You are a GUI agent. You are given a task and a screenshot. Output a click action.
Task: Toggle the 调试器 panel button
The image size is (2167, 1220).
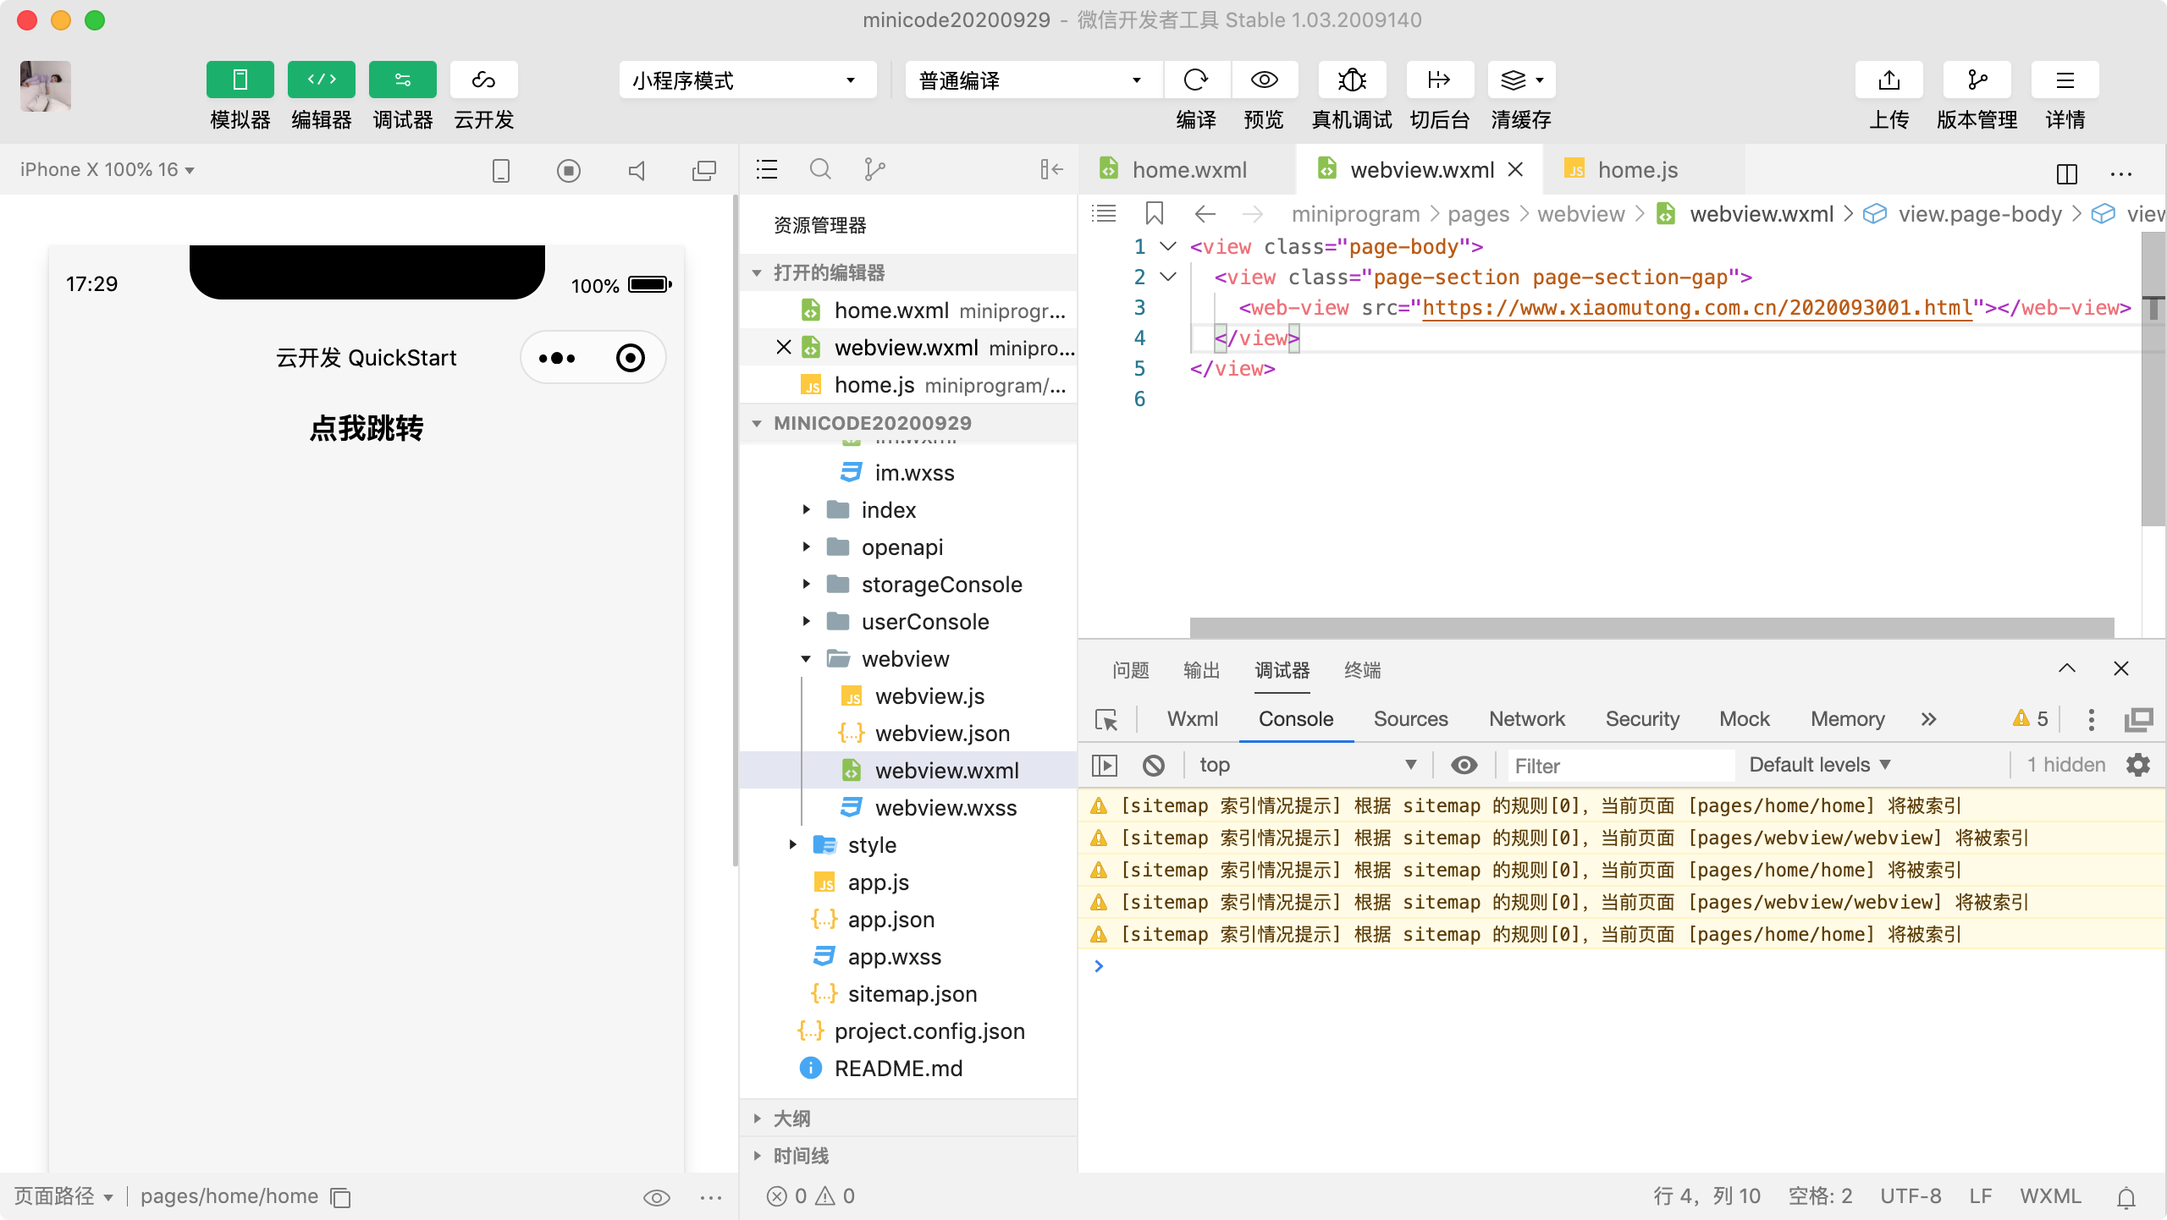click(402, 80)
